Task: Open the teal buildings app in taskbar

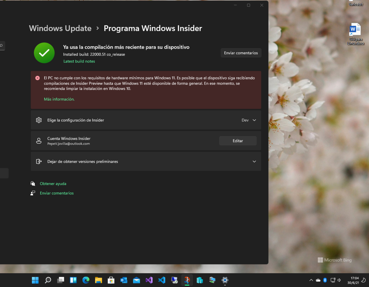Action: click(x=200, y=280)
